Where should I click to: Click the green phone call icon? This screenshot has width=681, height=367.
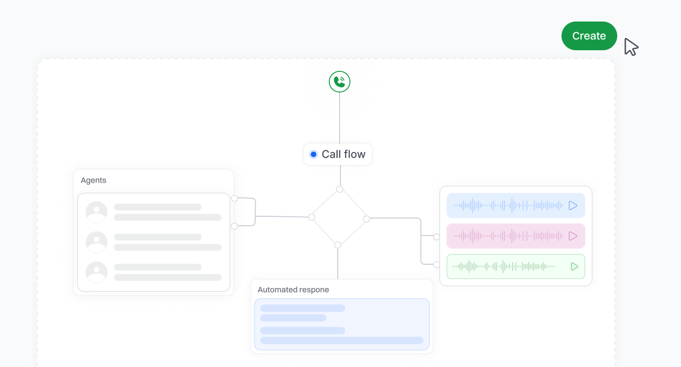point(340,82)
